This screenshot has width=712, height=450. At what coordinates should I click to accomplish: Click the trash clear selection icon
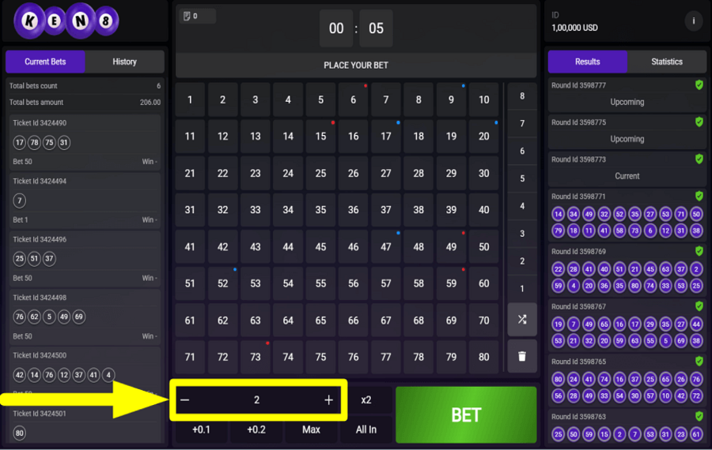(522, 356)
